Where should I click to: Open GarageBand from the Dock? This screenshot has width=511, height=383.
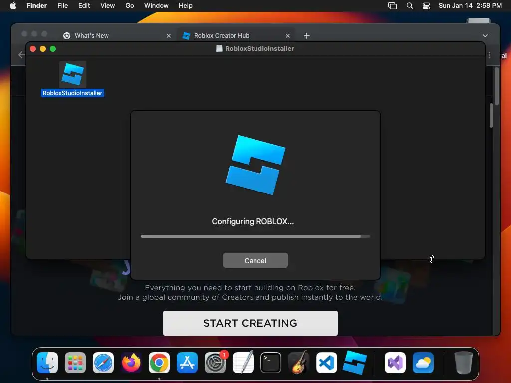click(299, 363)
